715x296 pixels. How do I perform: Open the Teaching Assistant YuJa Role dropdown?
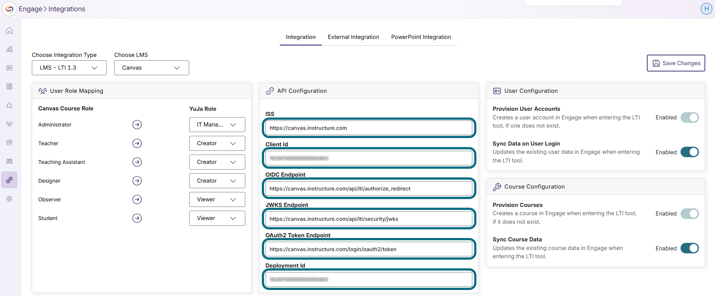pos(217,162)
